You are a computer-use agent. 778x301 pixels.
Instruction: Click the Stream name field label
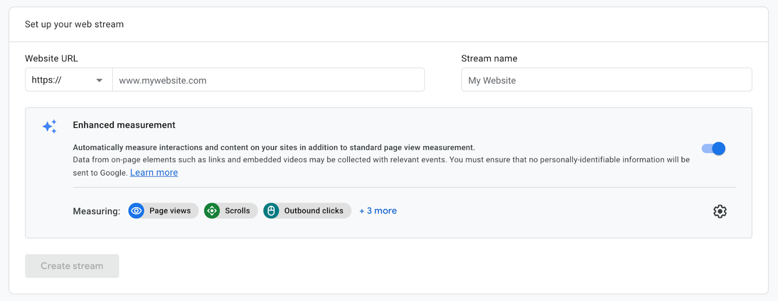click(489, 58)
